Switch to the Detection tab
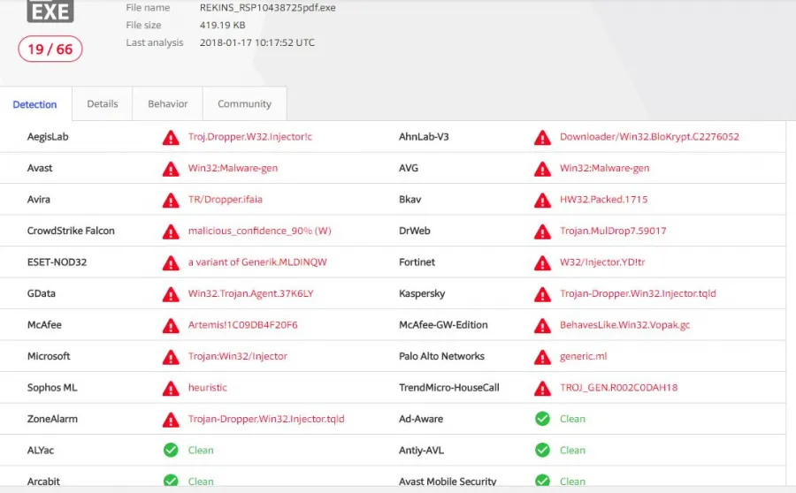This screenshot has height=493, width=796. point(35,104)
